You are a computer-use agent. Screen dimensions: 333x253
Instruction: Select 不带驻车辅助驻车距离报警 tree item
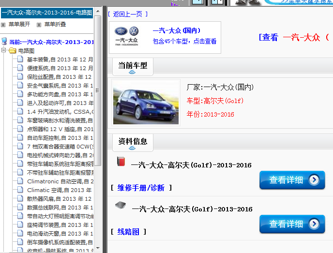(60, 173)
